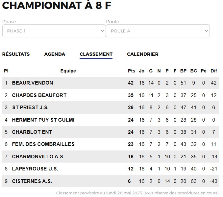Click the chevron arrow on Phase selector
223x197 pixels.
tap(102, 31)
